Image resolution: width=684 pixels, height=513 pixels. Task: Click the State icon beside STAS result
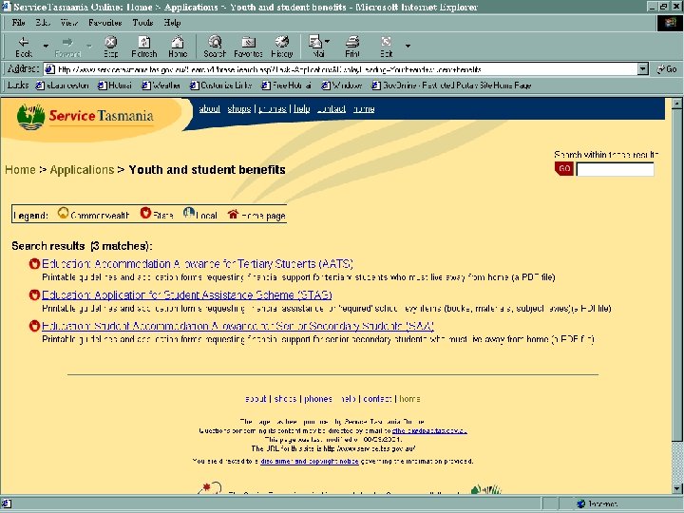[x=34, y=294]
